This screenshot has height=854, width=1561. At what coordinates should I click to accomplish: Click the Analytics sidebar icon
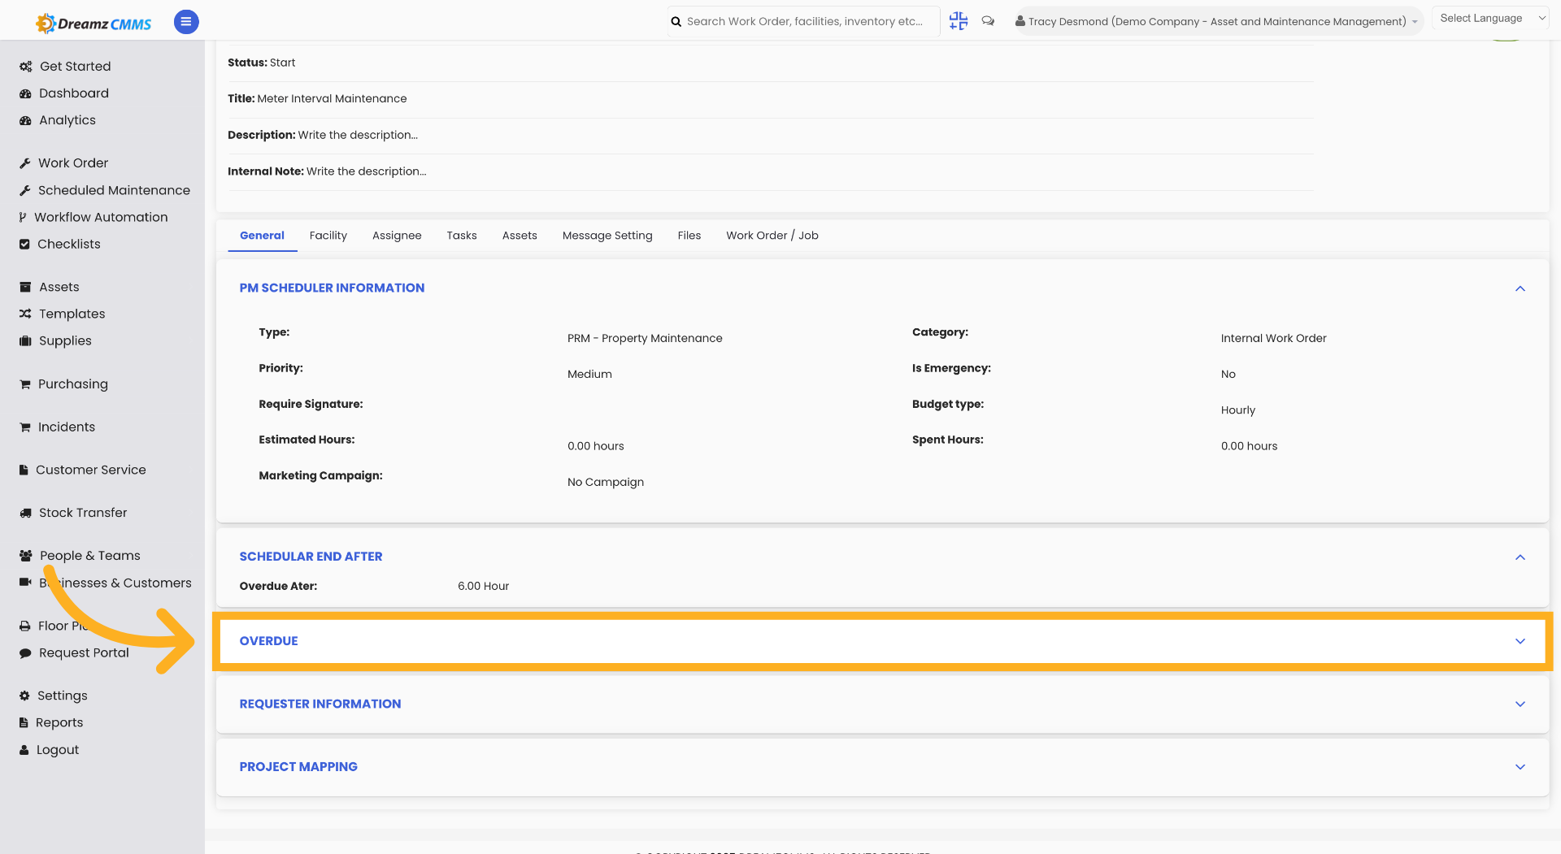(25, 120)
